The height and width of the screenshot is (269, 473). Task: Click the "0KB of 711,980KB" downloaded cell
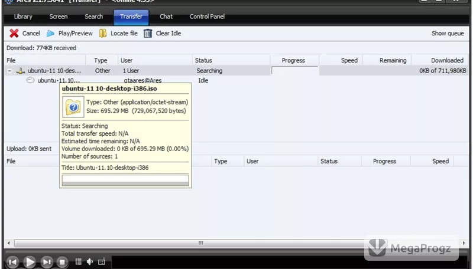pyautogui.click(x=442, y=71)
